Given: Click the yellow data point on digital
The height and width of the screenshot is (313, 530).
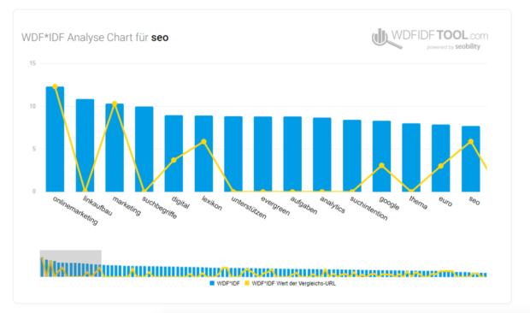Looking at the screenshot, I should tap(174, 160).
